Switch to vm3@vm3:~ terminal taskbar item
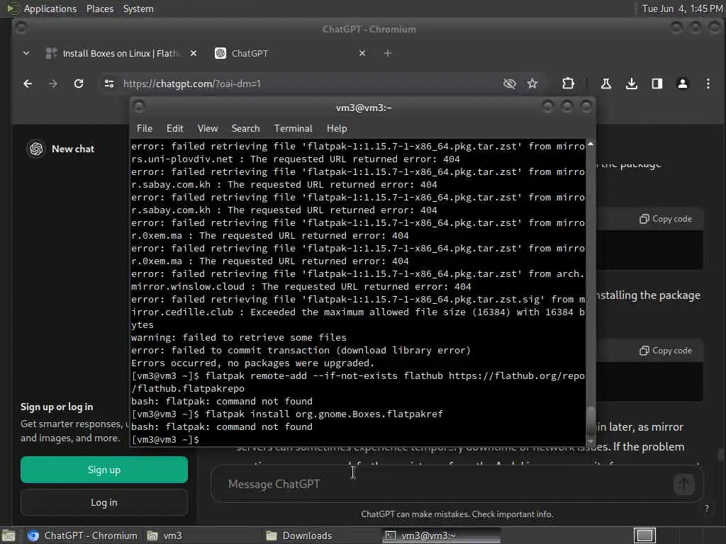 (x=441, y=535)
